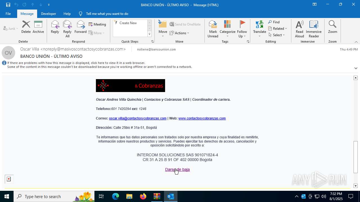Viewport: 360px width, 202px height.
Task: Forward the message
Action: [x=80, y=27]
